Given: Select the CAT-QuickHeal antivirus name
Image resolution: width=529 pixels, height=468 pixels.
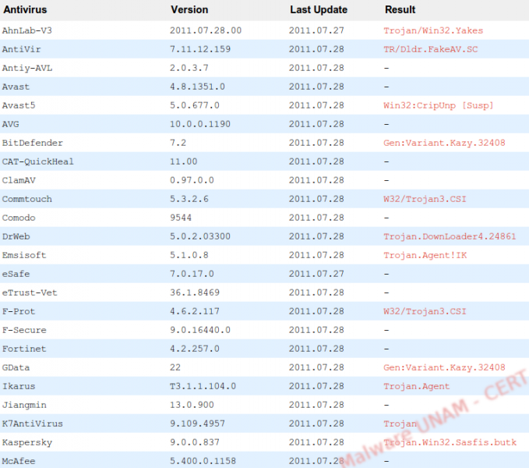Looking at the screenshot, I should pyautogui.click(x=37, y=161).
